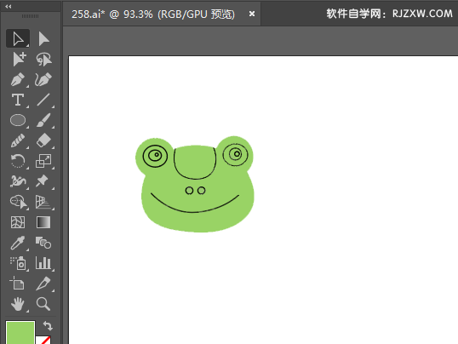Select the Selection tool arrow
Image resolution: width=458 pixels, height=344 pixels.
point(18,38)
